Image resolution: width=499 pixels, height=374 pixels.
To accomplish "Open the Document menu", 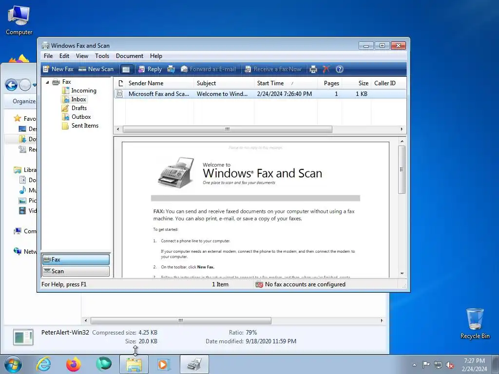I will [130, 56].
